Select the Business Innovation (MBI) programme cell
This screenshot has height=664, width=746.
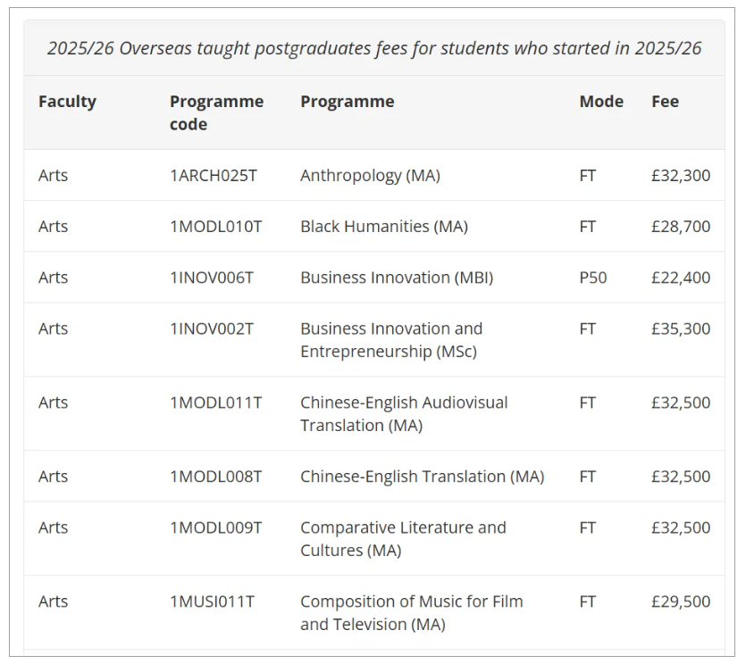(397, 278)
